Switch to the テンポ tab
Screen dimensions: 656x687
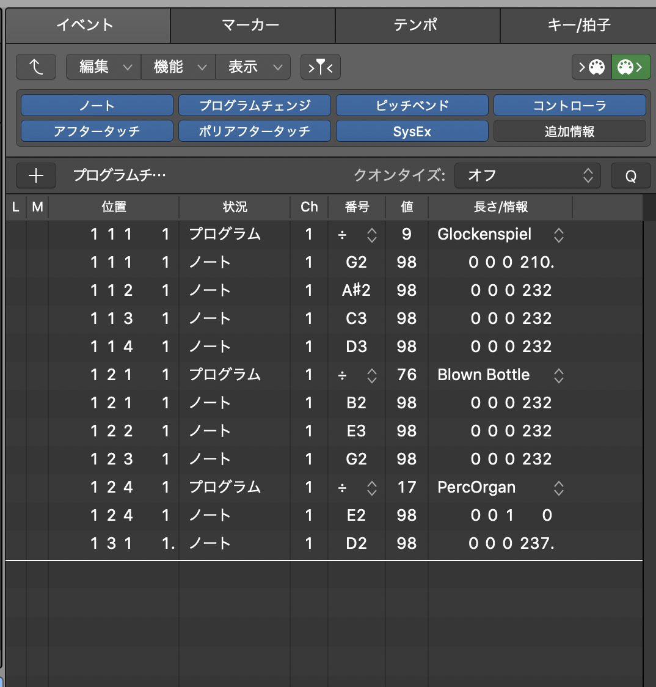[x=417, y=25]
